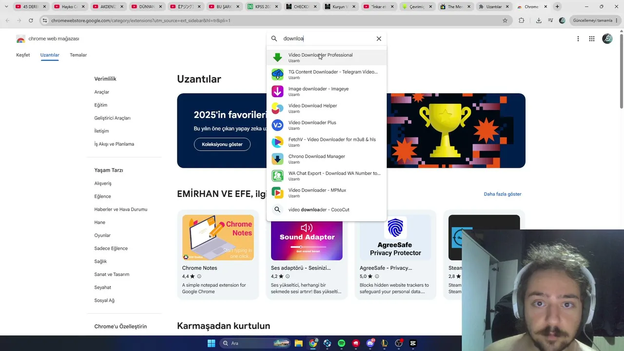Open the browser Extensions puzzle icon

[522, 20]
